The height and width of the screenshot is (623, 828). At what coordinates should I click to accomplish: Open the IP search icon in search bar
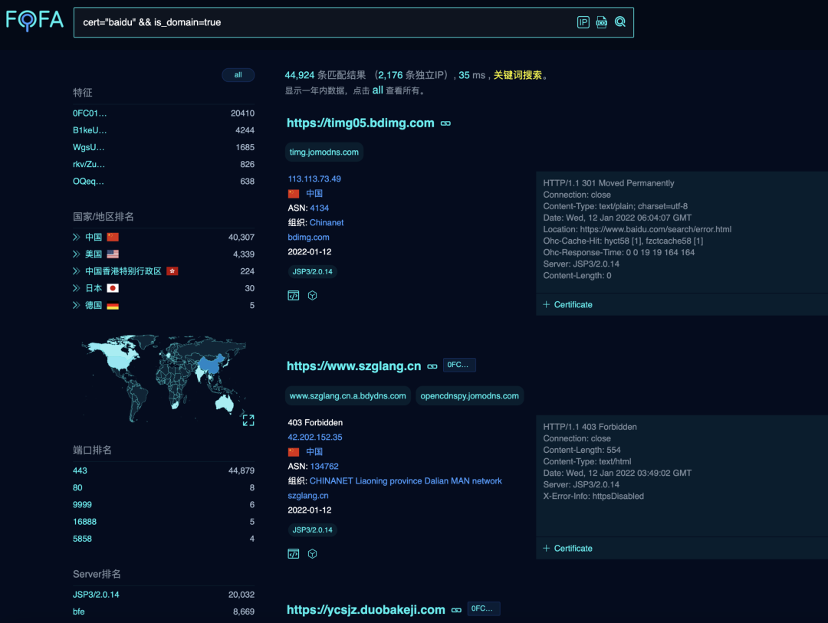[x=583, y=22]
